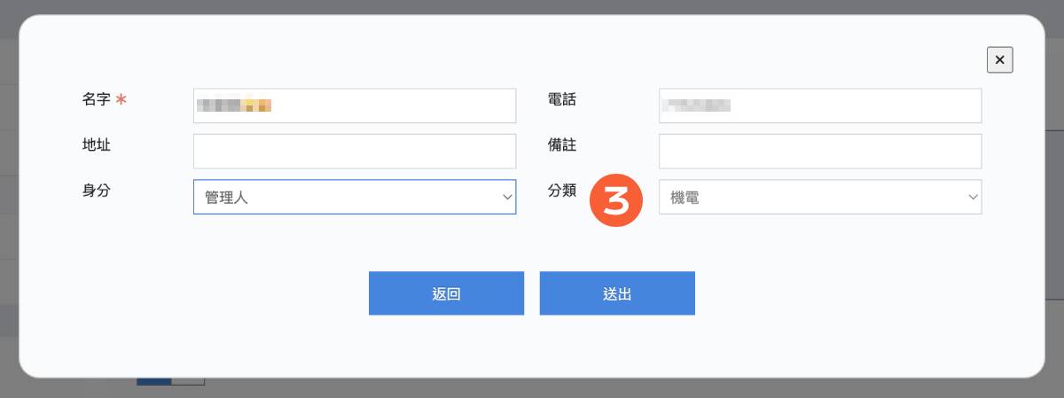Open the 身分 dropdown arrow

[x=507, y=197]
